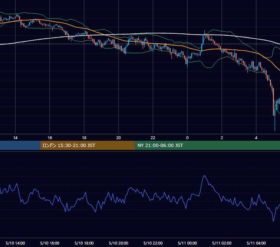Click the London 15:30-21:00 JST session bar

coord(87,145)
